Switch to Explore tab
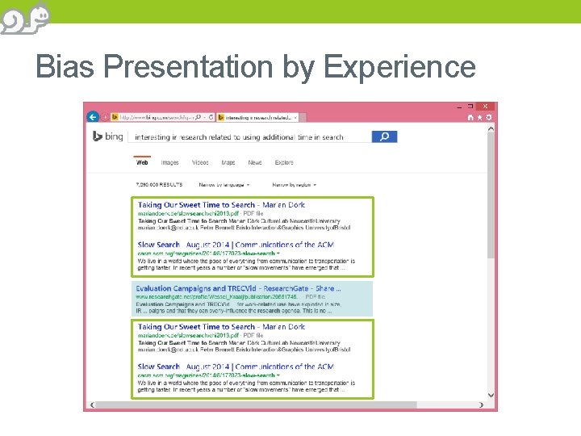 (x=284, y=162)
